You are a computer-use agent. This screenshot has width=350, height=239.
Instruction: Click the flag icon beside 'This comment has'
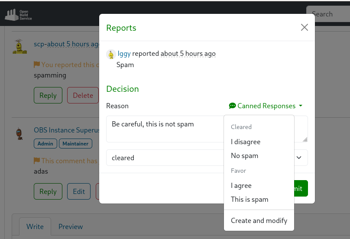tap(37, 161)
